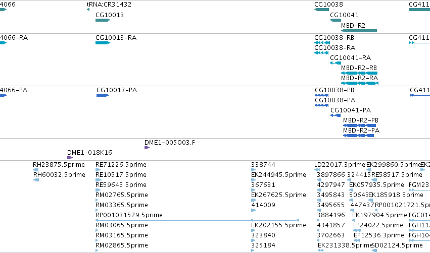This screenshot has width=430, height=253.
Task: Click the EK057935.5prime EST label
Action: pyautogui.click(x=376, y=185)
